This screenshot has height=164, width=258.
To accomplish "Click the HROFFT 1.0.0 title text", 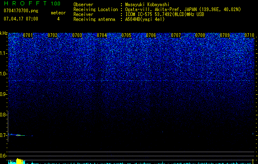I will click(32, 3).
